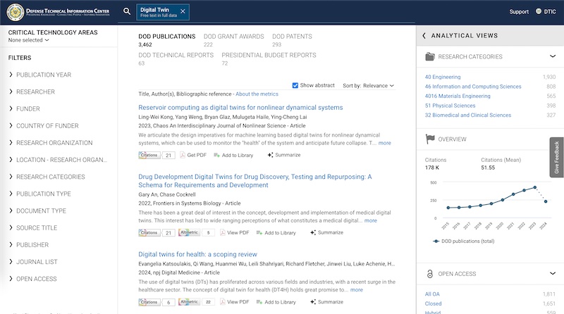The width and height of the screenshot is (564, 314).
Task: Open Citations badge of Reservoir computing article
Action: [x=157, y=155]
